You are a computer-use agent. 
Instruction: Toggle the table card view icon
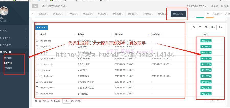(206, 27)
